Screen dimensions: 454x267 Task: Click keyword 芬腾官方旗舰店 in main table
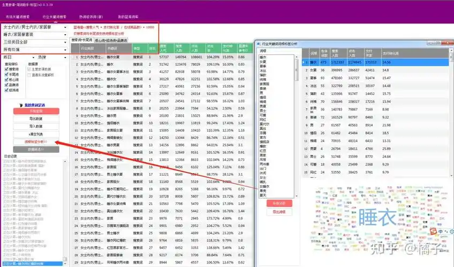pyautogui.click(x=118, y=226)
